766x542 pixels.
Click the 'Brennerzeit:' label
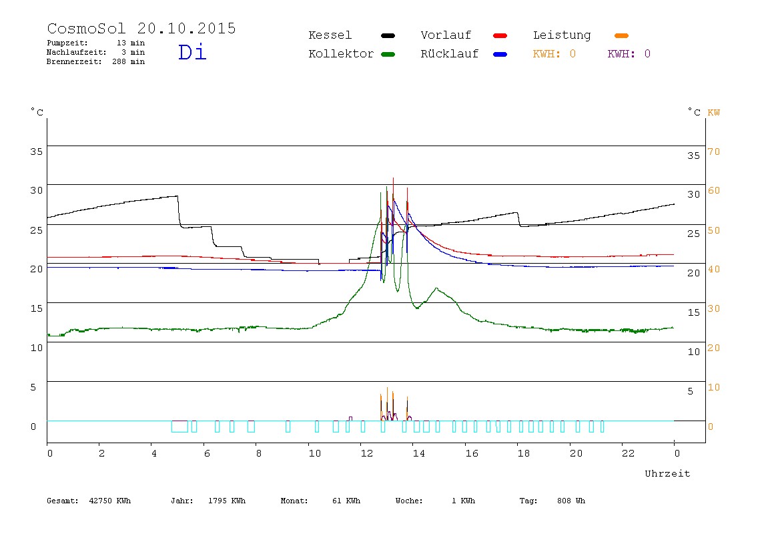[74, 61]
